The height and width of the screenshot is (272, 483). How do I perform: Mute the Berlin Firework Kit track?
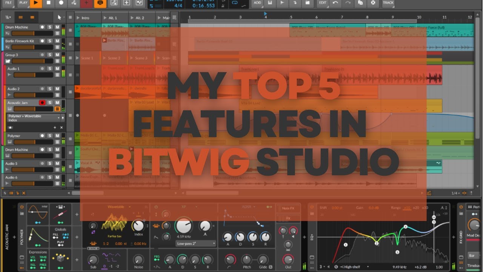(57, 41)
